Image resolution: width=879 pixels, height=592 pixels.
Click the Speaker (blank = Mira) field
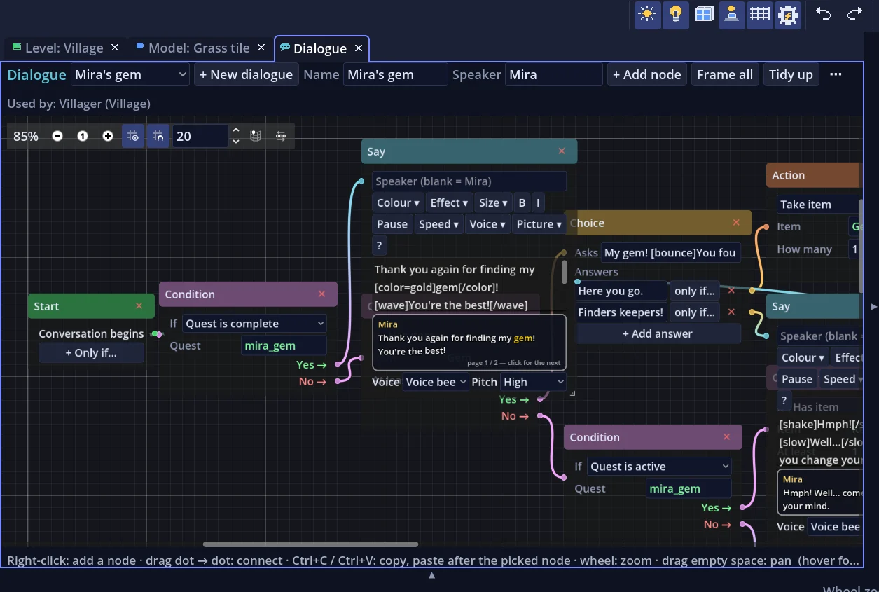click(469, 181)
